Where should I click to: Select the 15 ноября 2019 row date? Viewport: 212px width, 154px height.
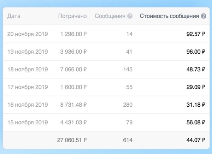pos(28,123)
